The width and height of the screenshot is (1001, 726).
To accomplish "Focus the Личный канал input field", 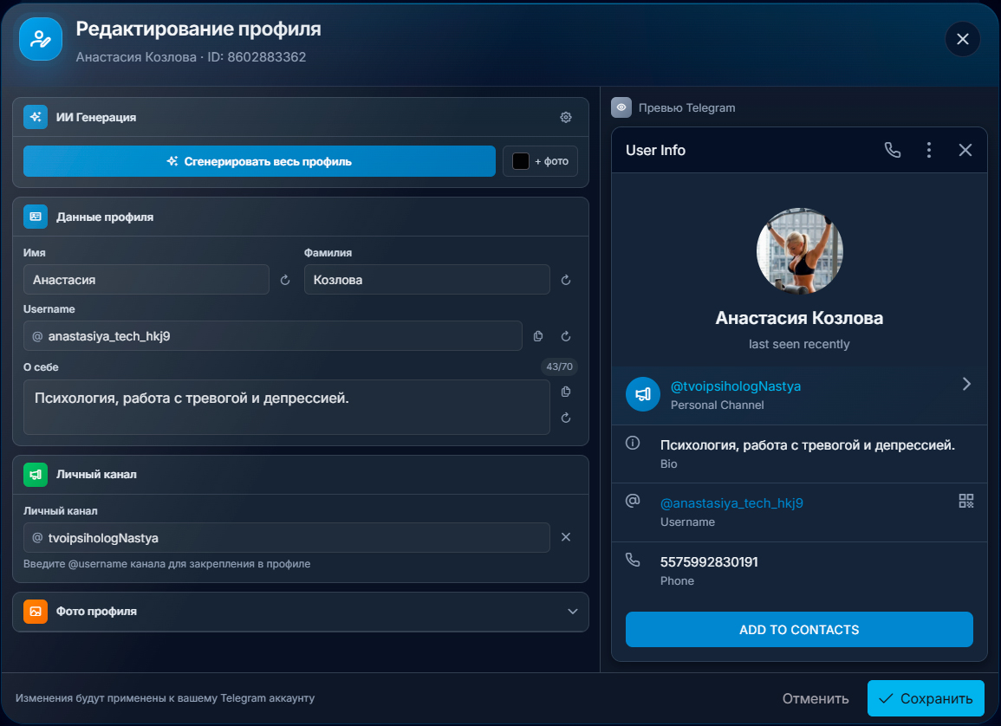I will (287, 537).
